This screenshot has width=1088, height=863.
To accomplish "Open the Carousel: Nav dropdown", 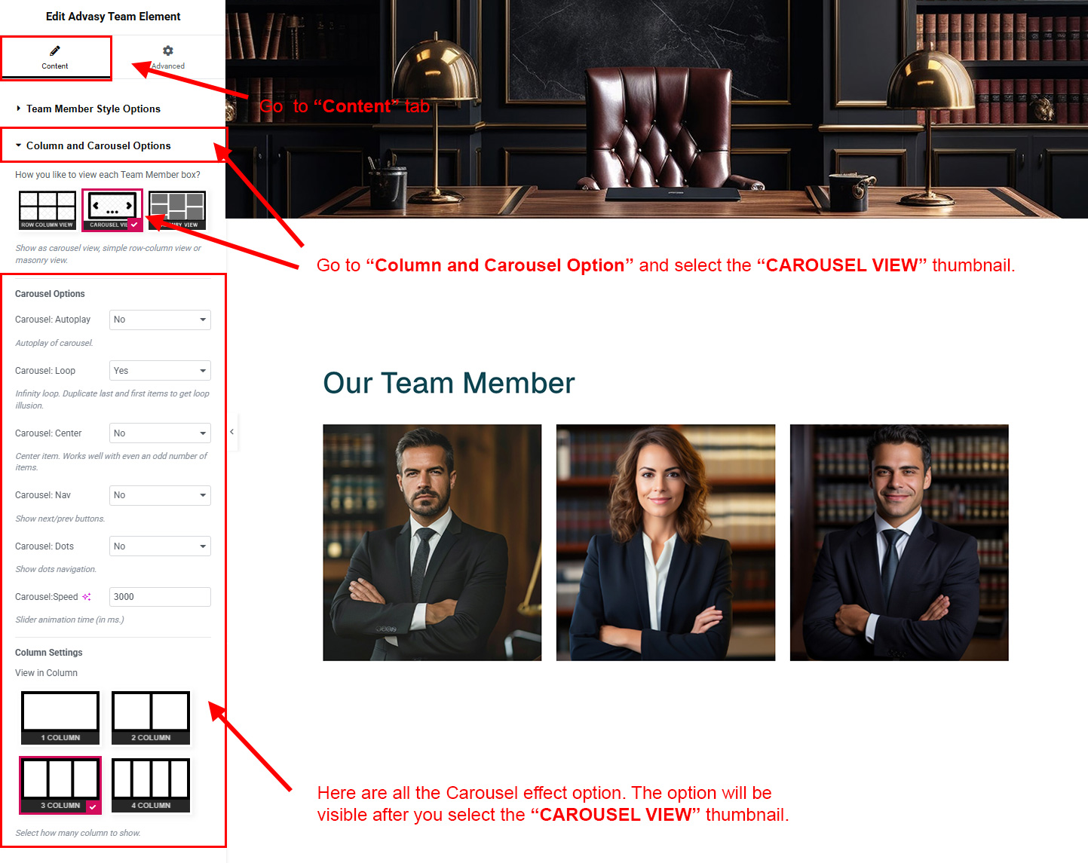I will (160, 495).
